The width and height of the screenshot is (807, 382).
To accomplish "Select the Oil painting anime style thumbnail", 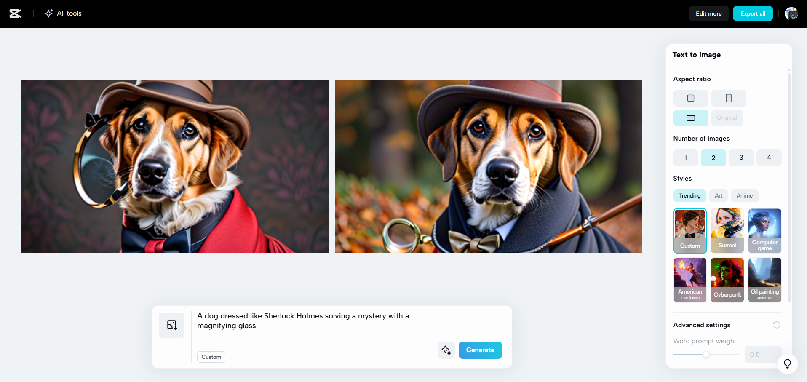I will click(765, 280).
